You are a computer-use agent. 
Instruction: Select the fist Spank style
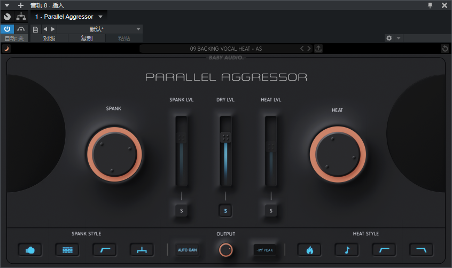(30, 250)
